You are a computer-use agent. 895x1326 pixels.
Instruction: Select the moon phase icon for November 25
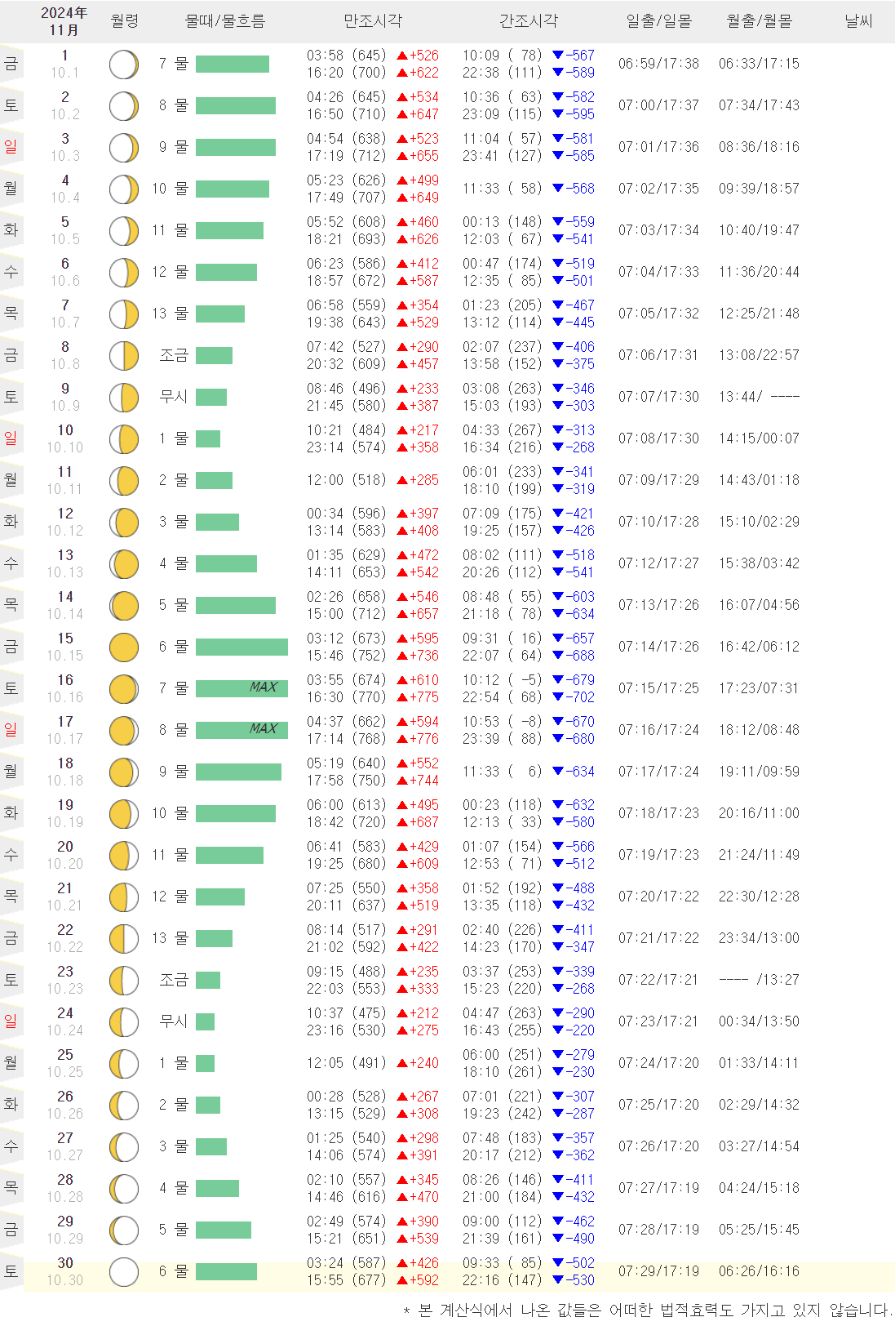(x=124, y=1063)
